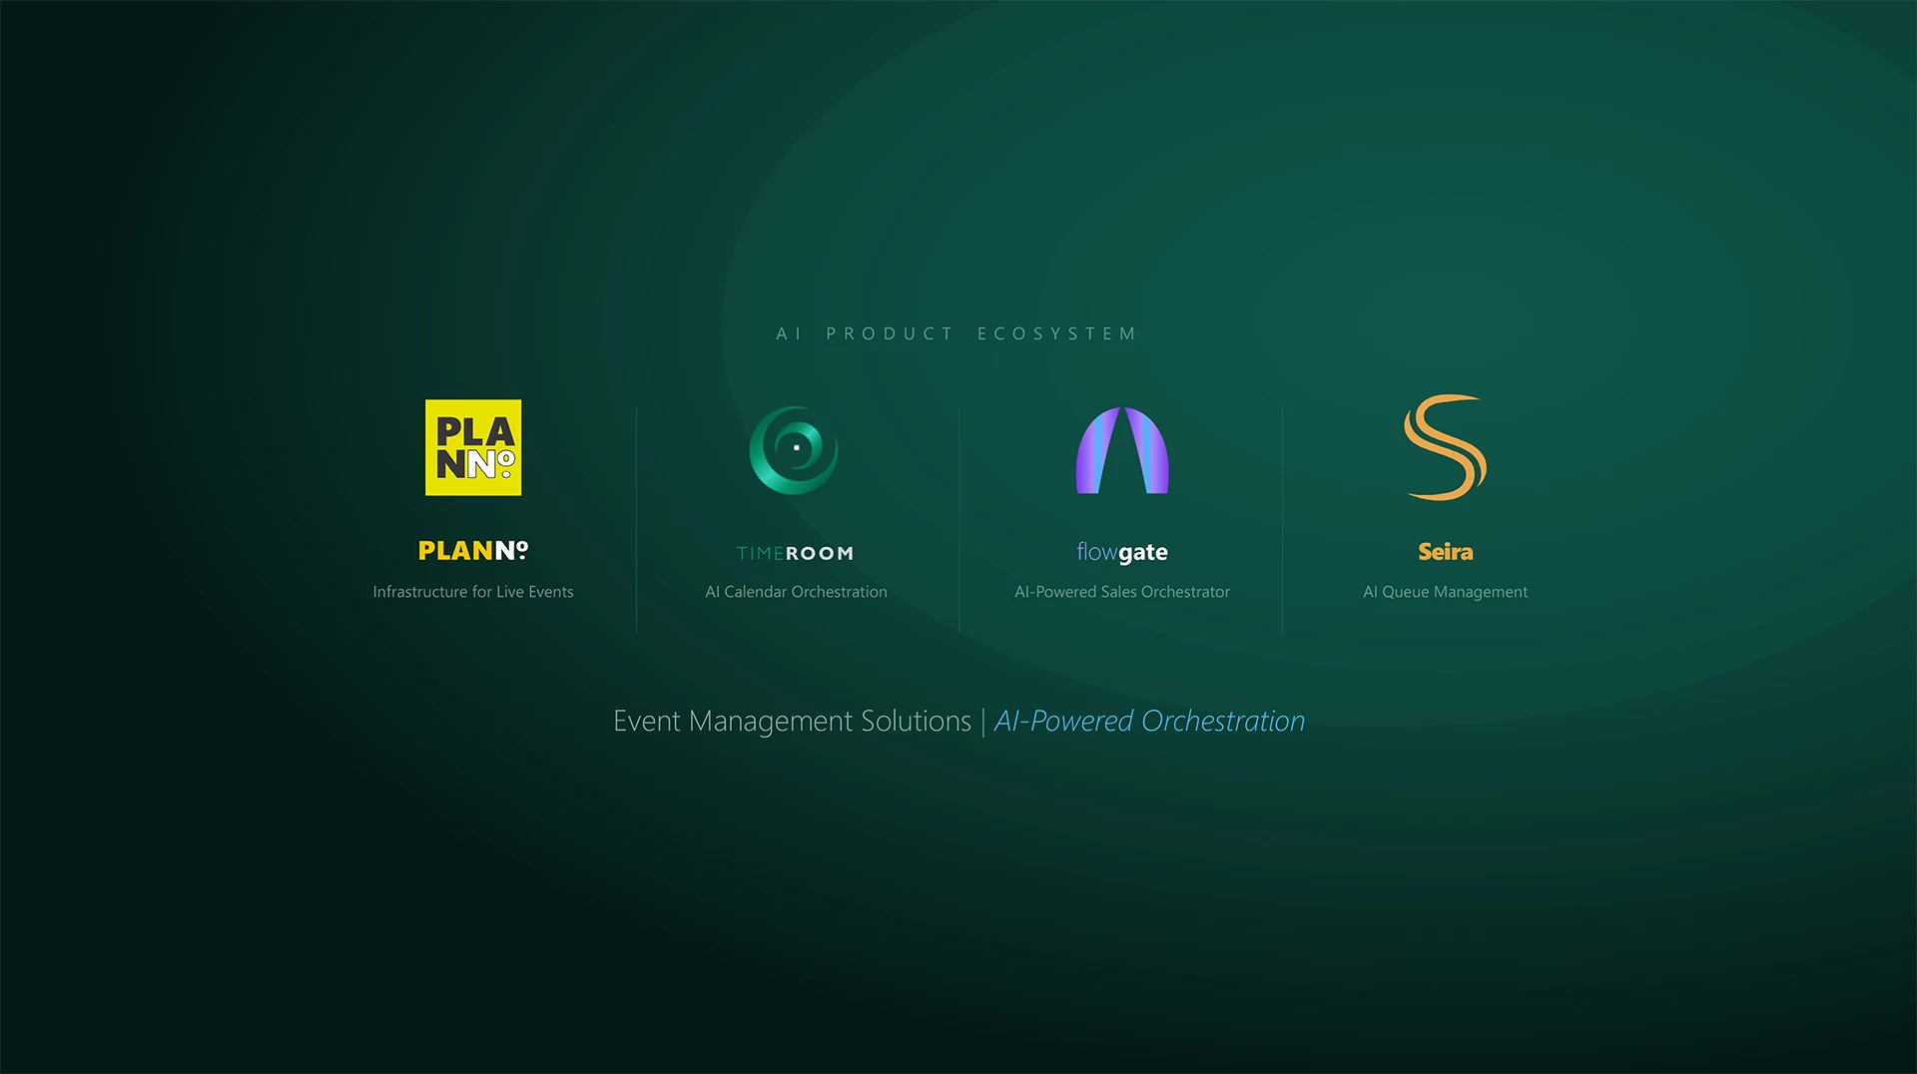Select the 'AI Queue Management' description
Image resolution: width=1917 pixels, height=1074 pixels.
pos(1445,592)
